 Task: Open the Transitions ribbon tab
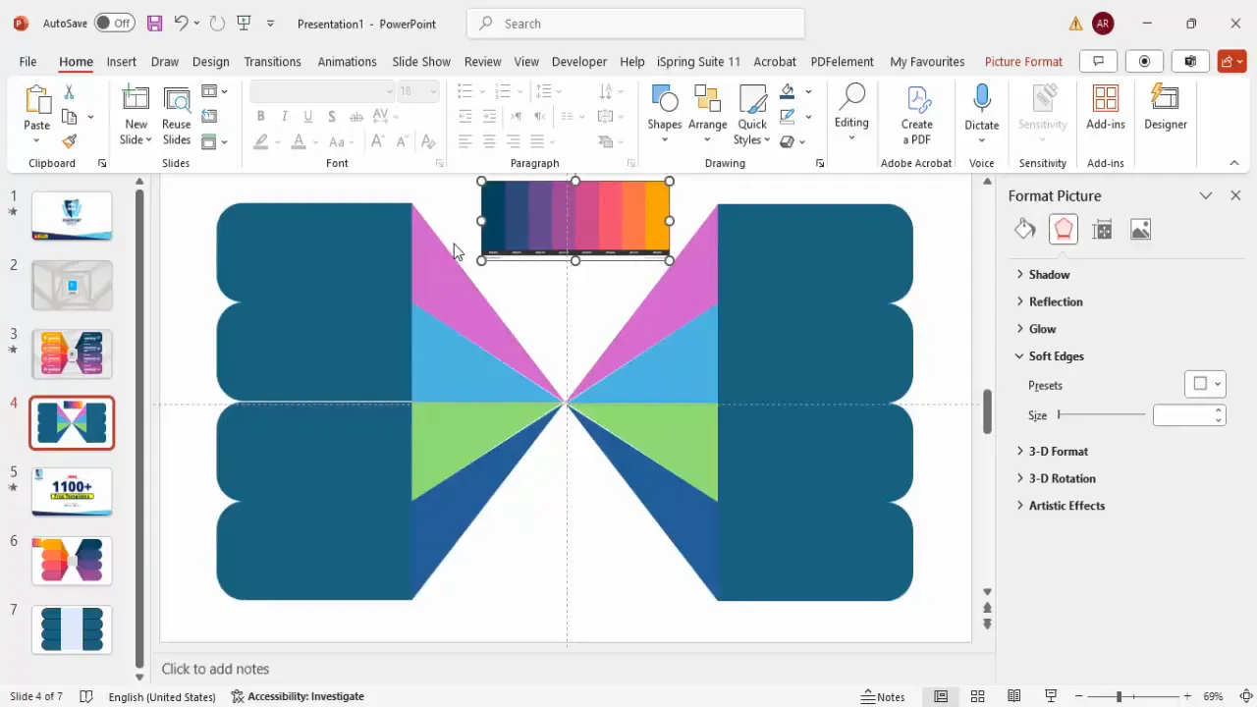272,61
